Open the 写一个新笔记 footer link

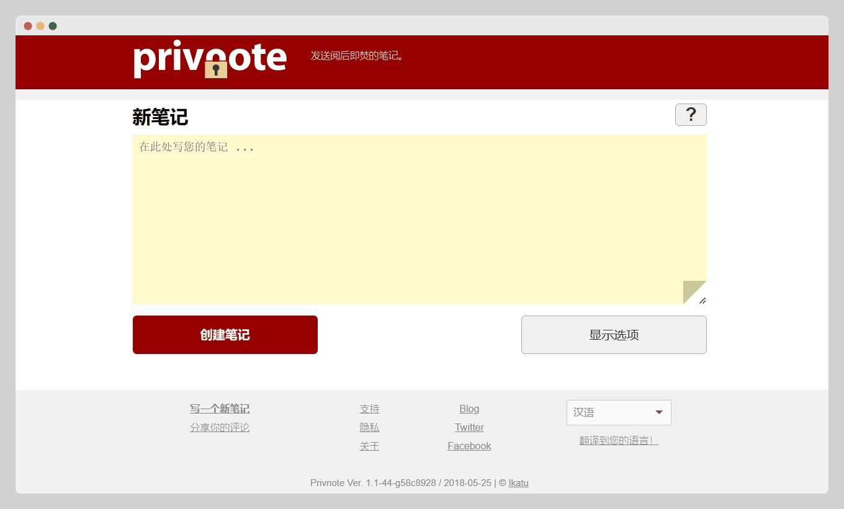[x=220, y=409]
